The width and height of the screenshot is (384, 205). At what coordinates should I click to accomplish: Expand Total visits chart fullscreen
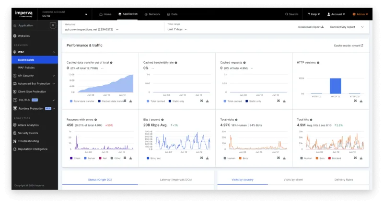[279, 158]
